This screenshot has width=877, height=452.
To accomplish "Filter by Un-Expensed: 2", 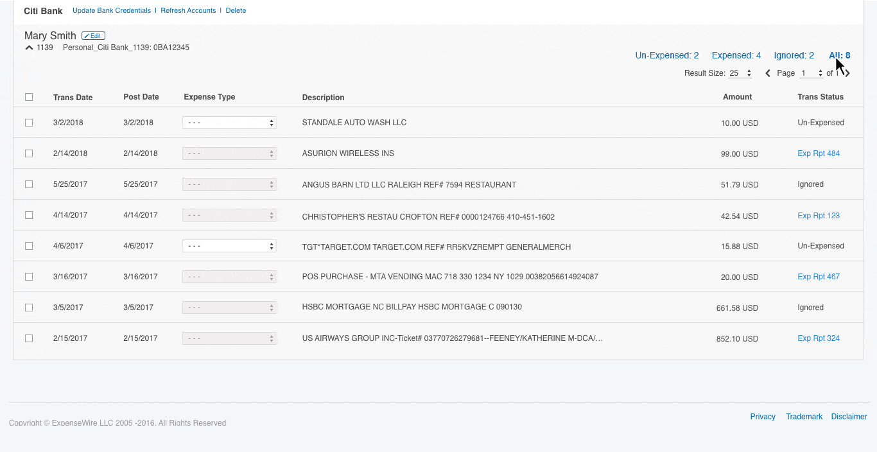I will click(667, 55).
